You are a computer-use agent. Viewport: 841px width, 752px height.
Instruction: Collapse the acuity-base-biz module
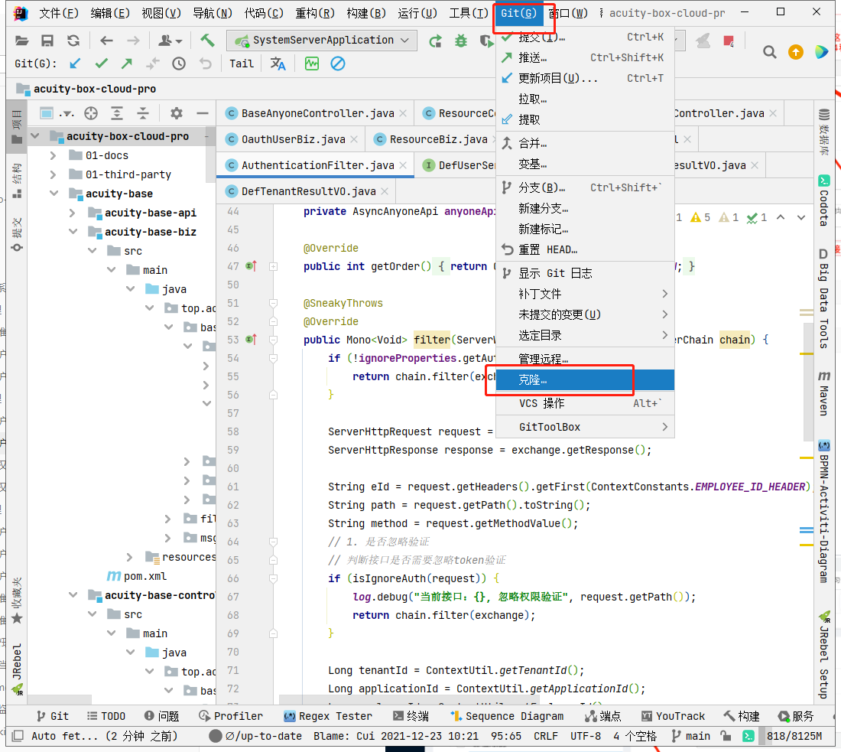73,232
